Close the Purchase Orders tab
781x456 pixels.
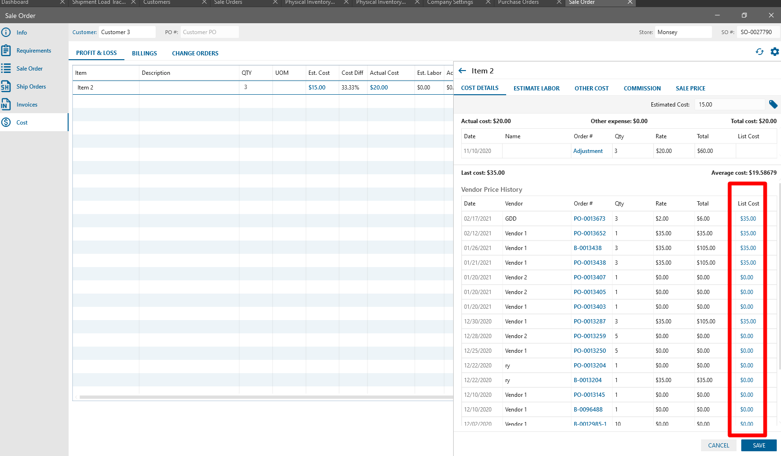(x=559, y=2)
